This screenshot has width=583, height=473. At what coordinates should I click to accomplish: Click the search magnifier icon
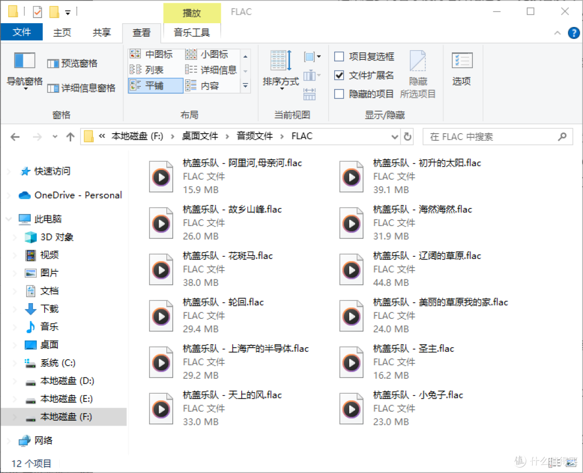(x=562, y=137)
